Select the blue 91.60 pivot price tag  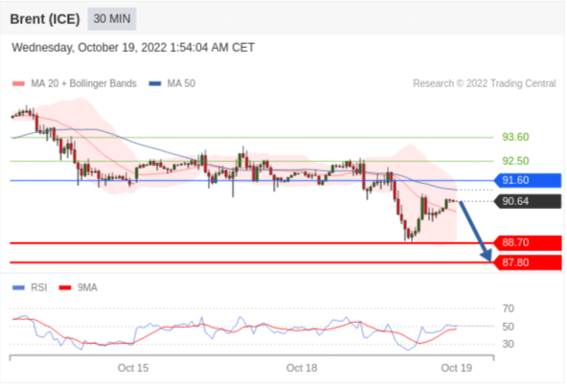(528, 180)
